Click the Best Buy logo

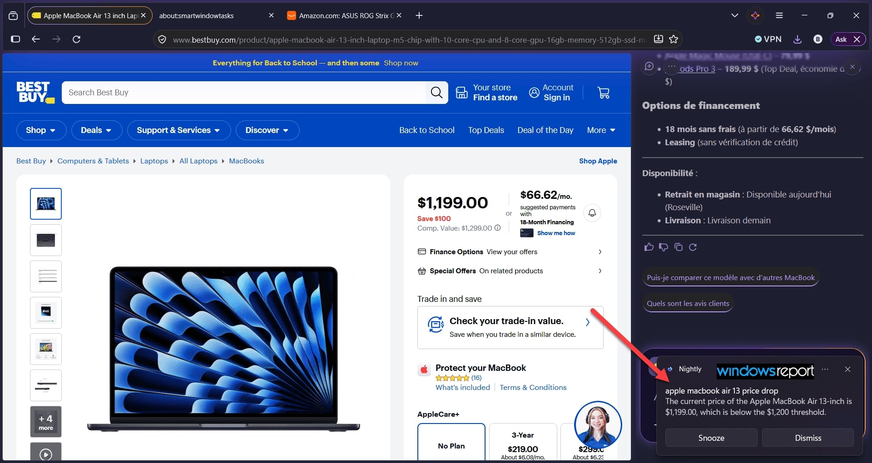pyautogui.click(x=35, y=92)
